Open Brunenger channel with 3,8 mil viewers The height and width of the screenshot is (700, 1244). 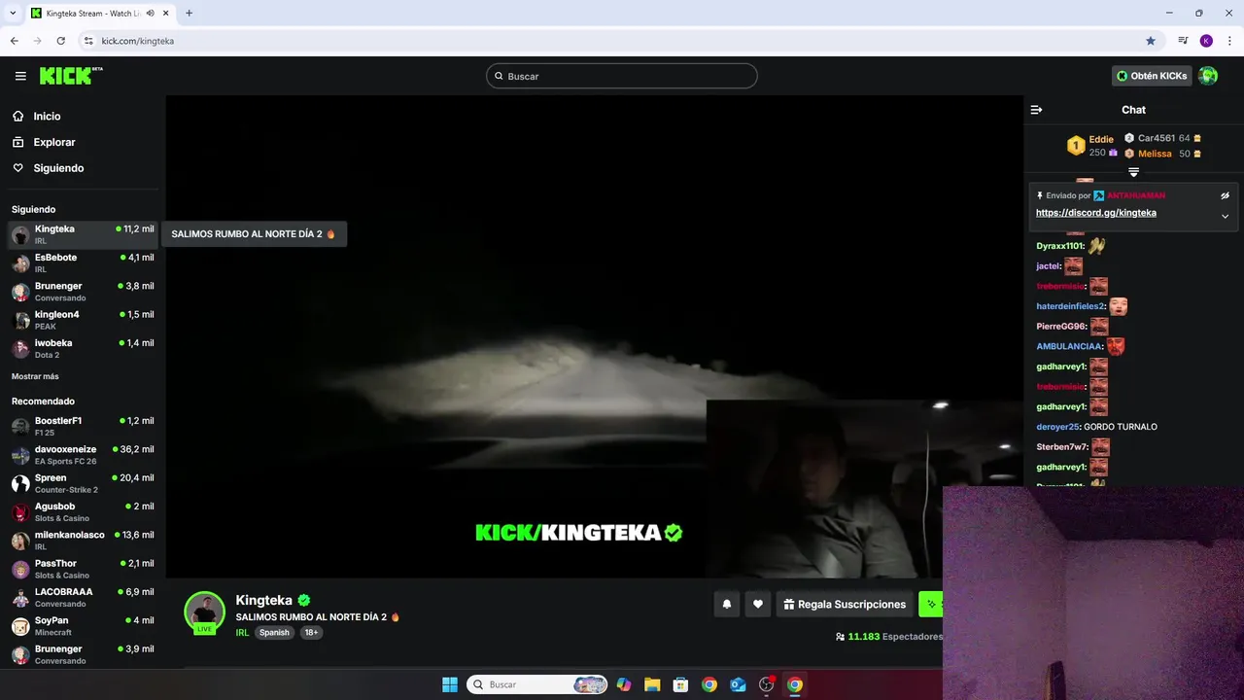[x=83, y=292]
